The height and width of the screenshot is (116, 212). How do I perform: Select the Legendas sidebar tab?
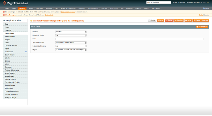point(15,30)
